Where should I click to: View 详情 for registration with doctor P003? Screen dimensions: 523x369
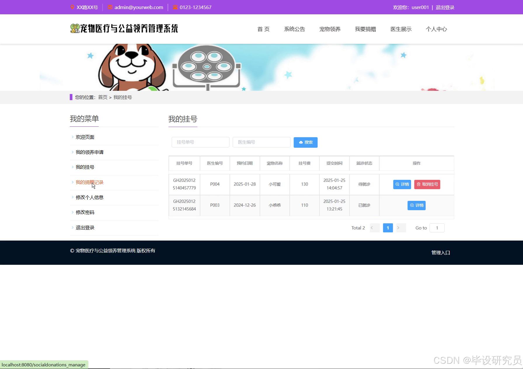click(416, 205)
